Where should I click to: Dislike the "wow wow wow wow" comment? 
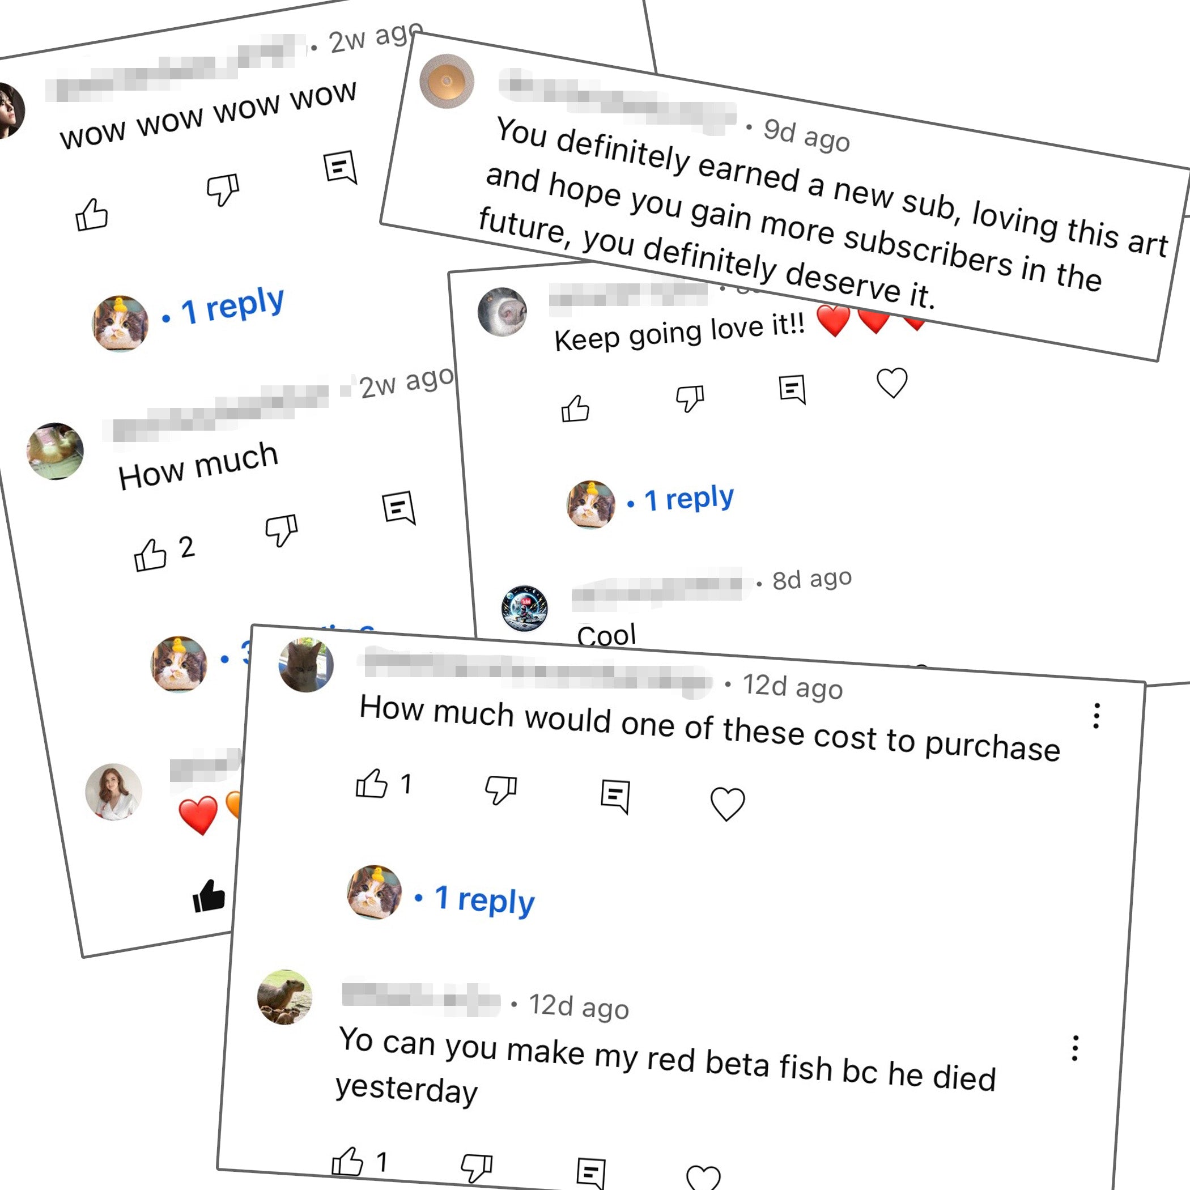point(222,189)
